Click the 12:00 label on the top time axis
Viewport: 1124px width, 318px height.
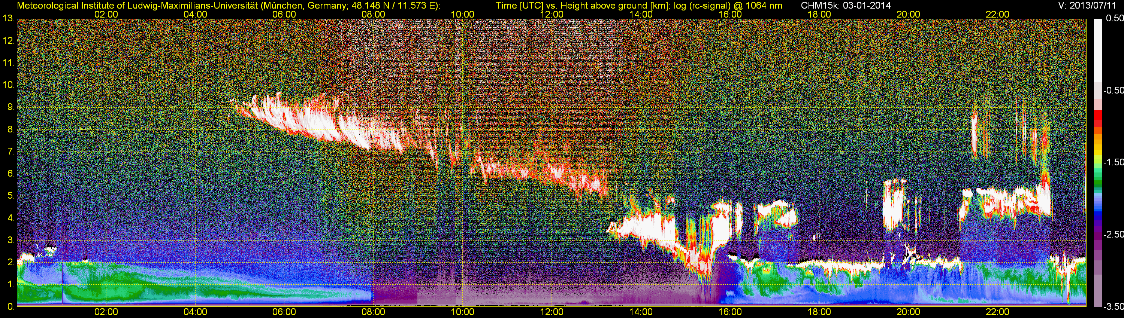[x=552, y=14]
